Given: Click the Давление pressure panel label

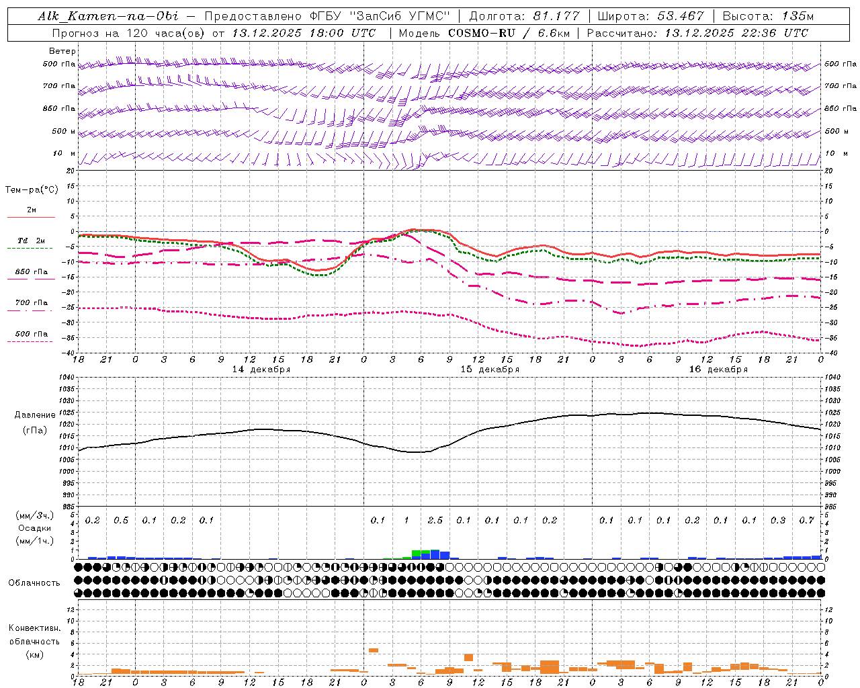Looking at the screenshot, I should (35, 415).
